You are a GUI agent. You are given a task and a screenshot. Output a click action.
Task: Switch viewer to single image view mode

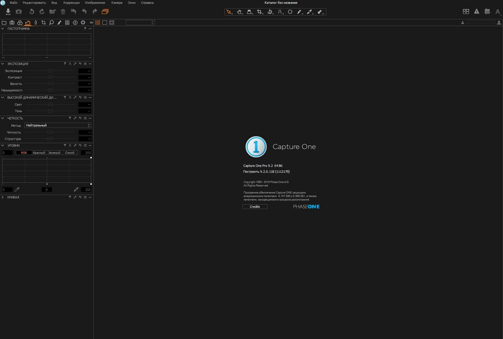[x=105, y=23]
